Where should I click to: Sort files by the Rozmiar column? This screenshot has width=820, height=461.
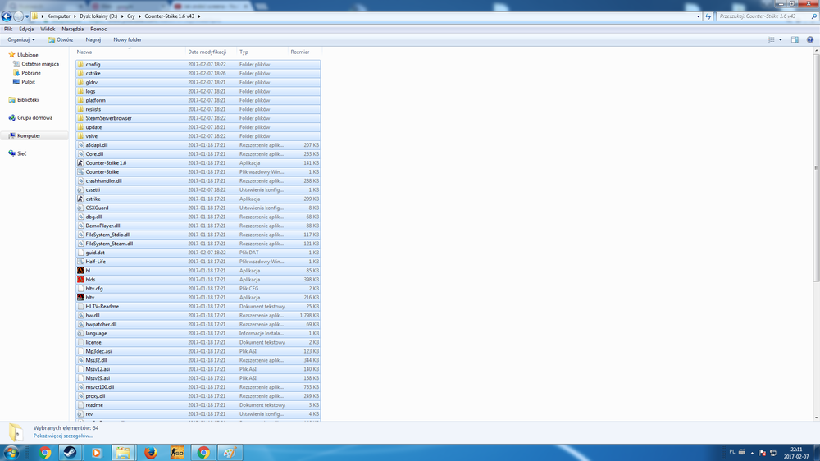300,52
